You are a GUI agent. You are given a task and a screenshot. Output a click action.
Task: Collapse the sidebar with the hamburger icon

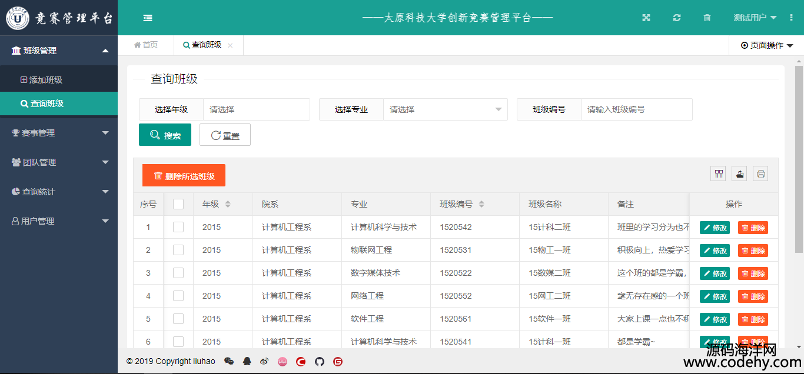pyautogui.click(x=148, y=18)
